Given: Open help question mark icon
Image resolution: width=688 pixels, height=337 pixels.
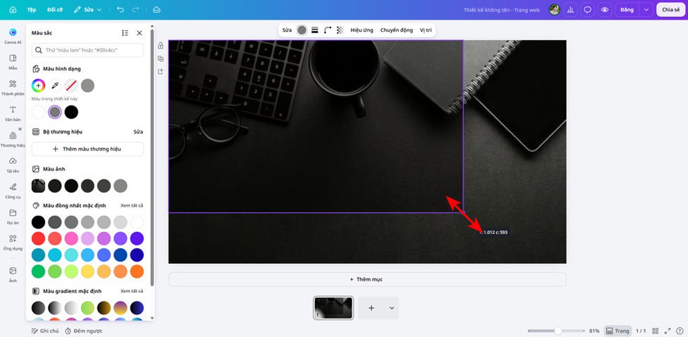Looking at the screenshot, I should (x=680, y=331).
